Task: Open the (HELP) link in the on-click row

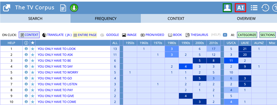Action: coord(216,35)
